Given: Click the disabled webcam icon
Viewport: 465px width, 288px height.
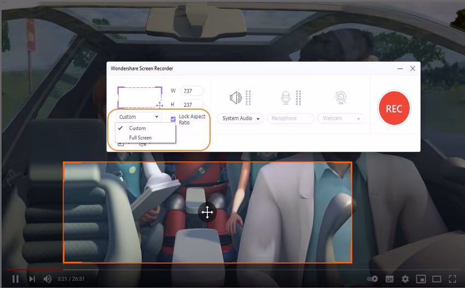Looking at the screenshot, I should pos(341,98).
